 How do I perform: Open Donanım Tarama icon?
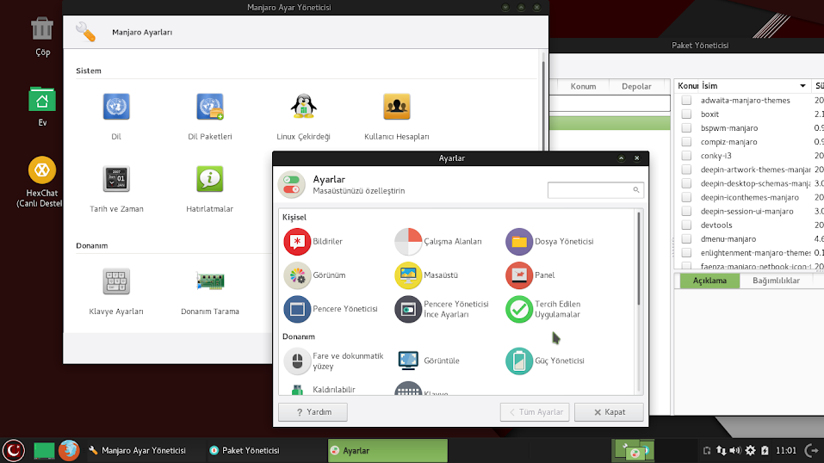[210, 281]
